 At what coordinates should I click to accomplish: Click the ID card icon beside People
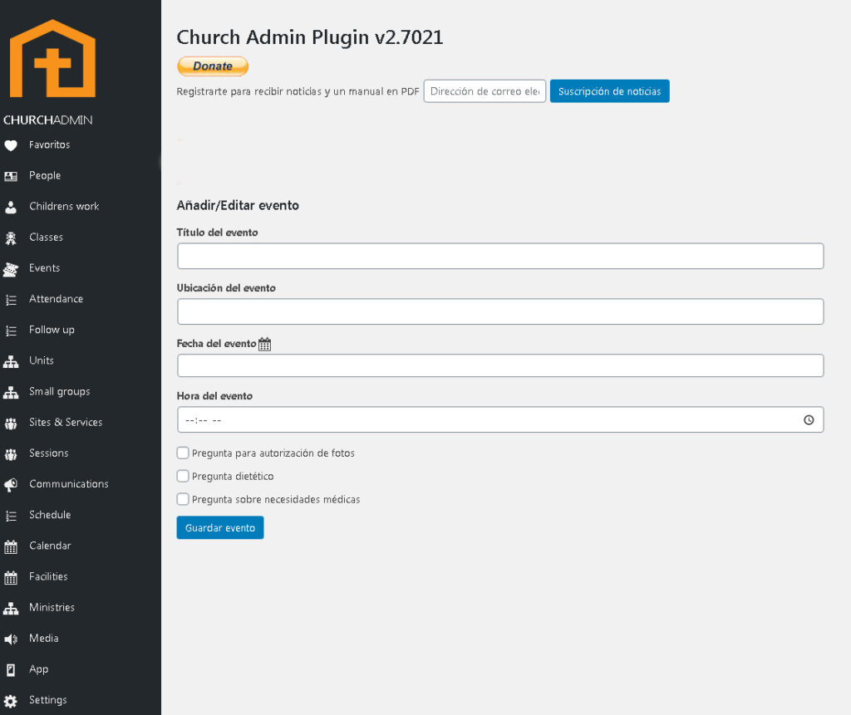[11, 176]
